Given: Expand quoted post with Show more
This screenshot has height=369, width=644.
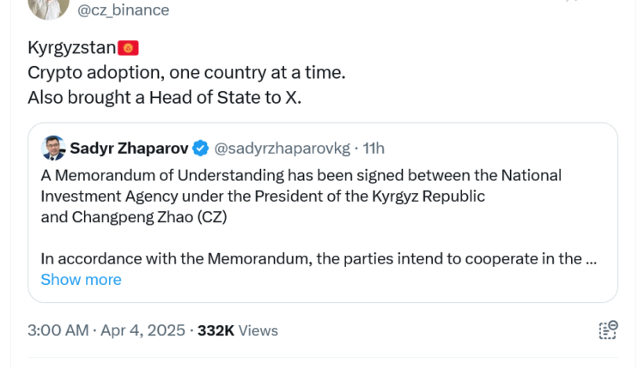Looking at the screenshot, I should 81,280.
